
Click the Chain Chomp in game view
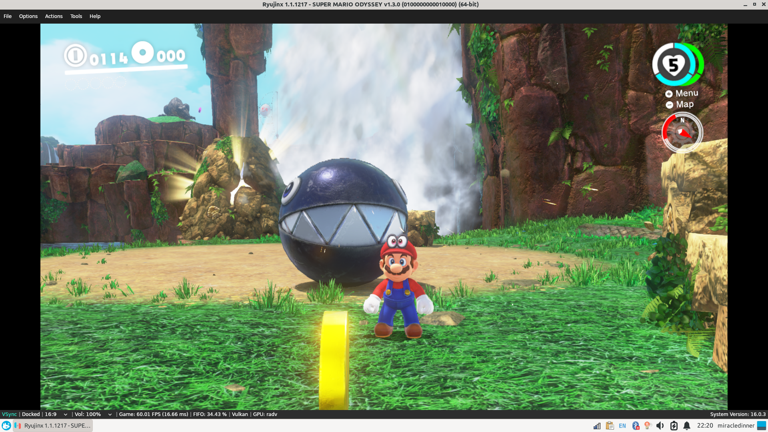pyautogui.click(x=342, y=222)
